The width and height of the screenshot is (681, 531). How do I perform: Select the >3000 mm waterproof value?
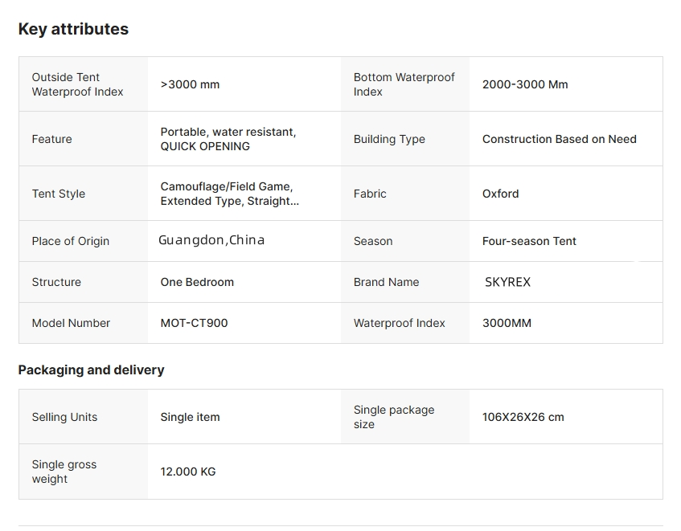coord(190,84)
